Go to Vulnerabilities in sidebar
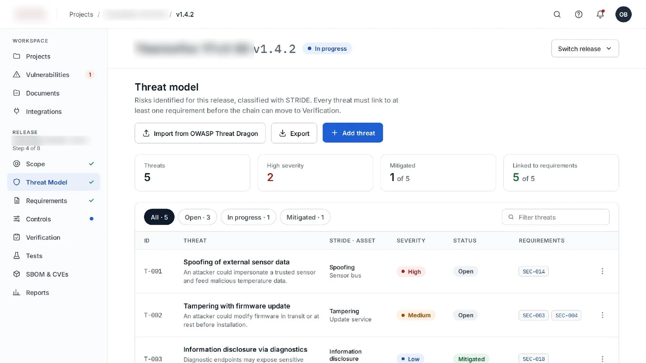This screenshot has width=646, height=363. (54, 75)
